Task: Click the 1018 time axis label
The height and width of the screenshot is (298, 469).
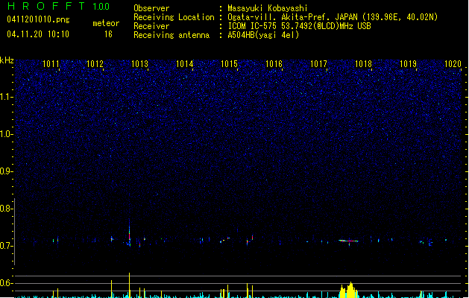Action: [x=363, y=64]
